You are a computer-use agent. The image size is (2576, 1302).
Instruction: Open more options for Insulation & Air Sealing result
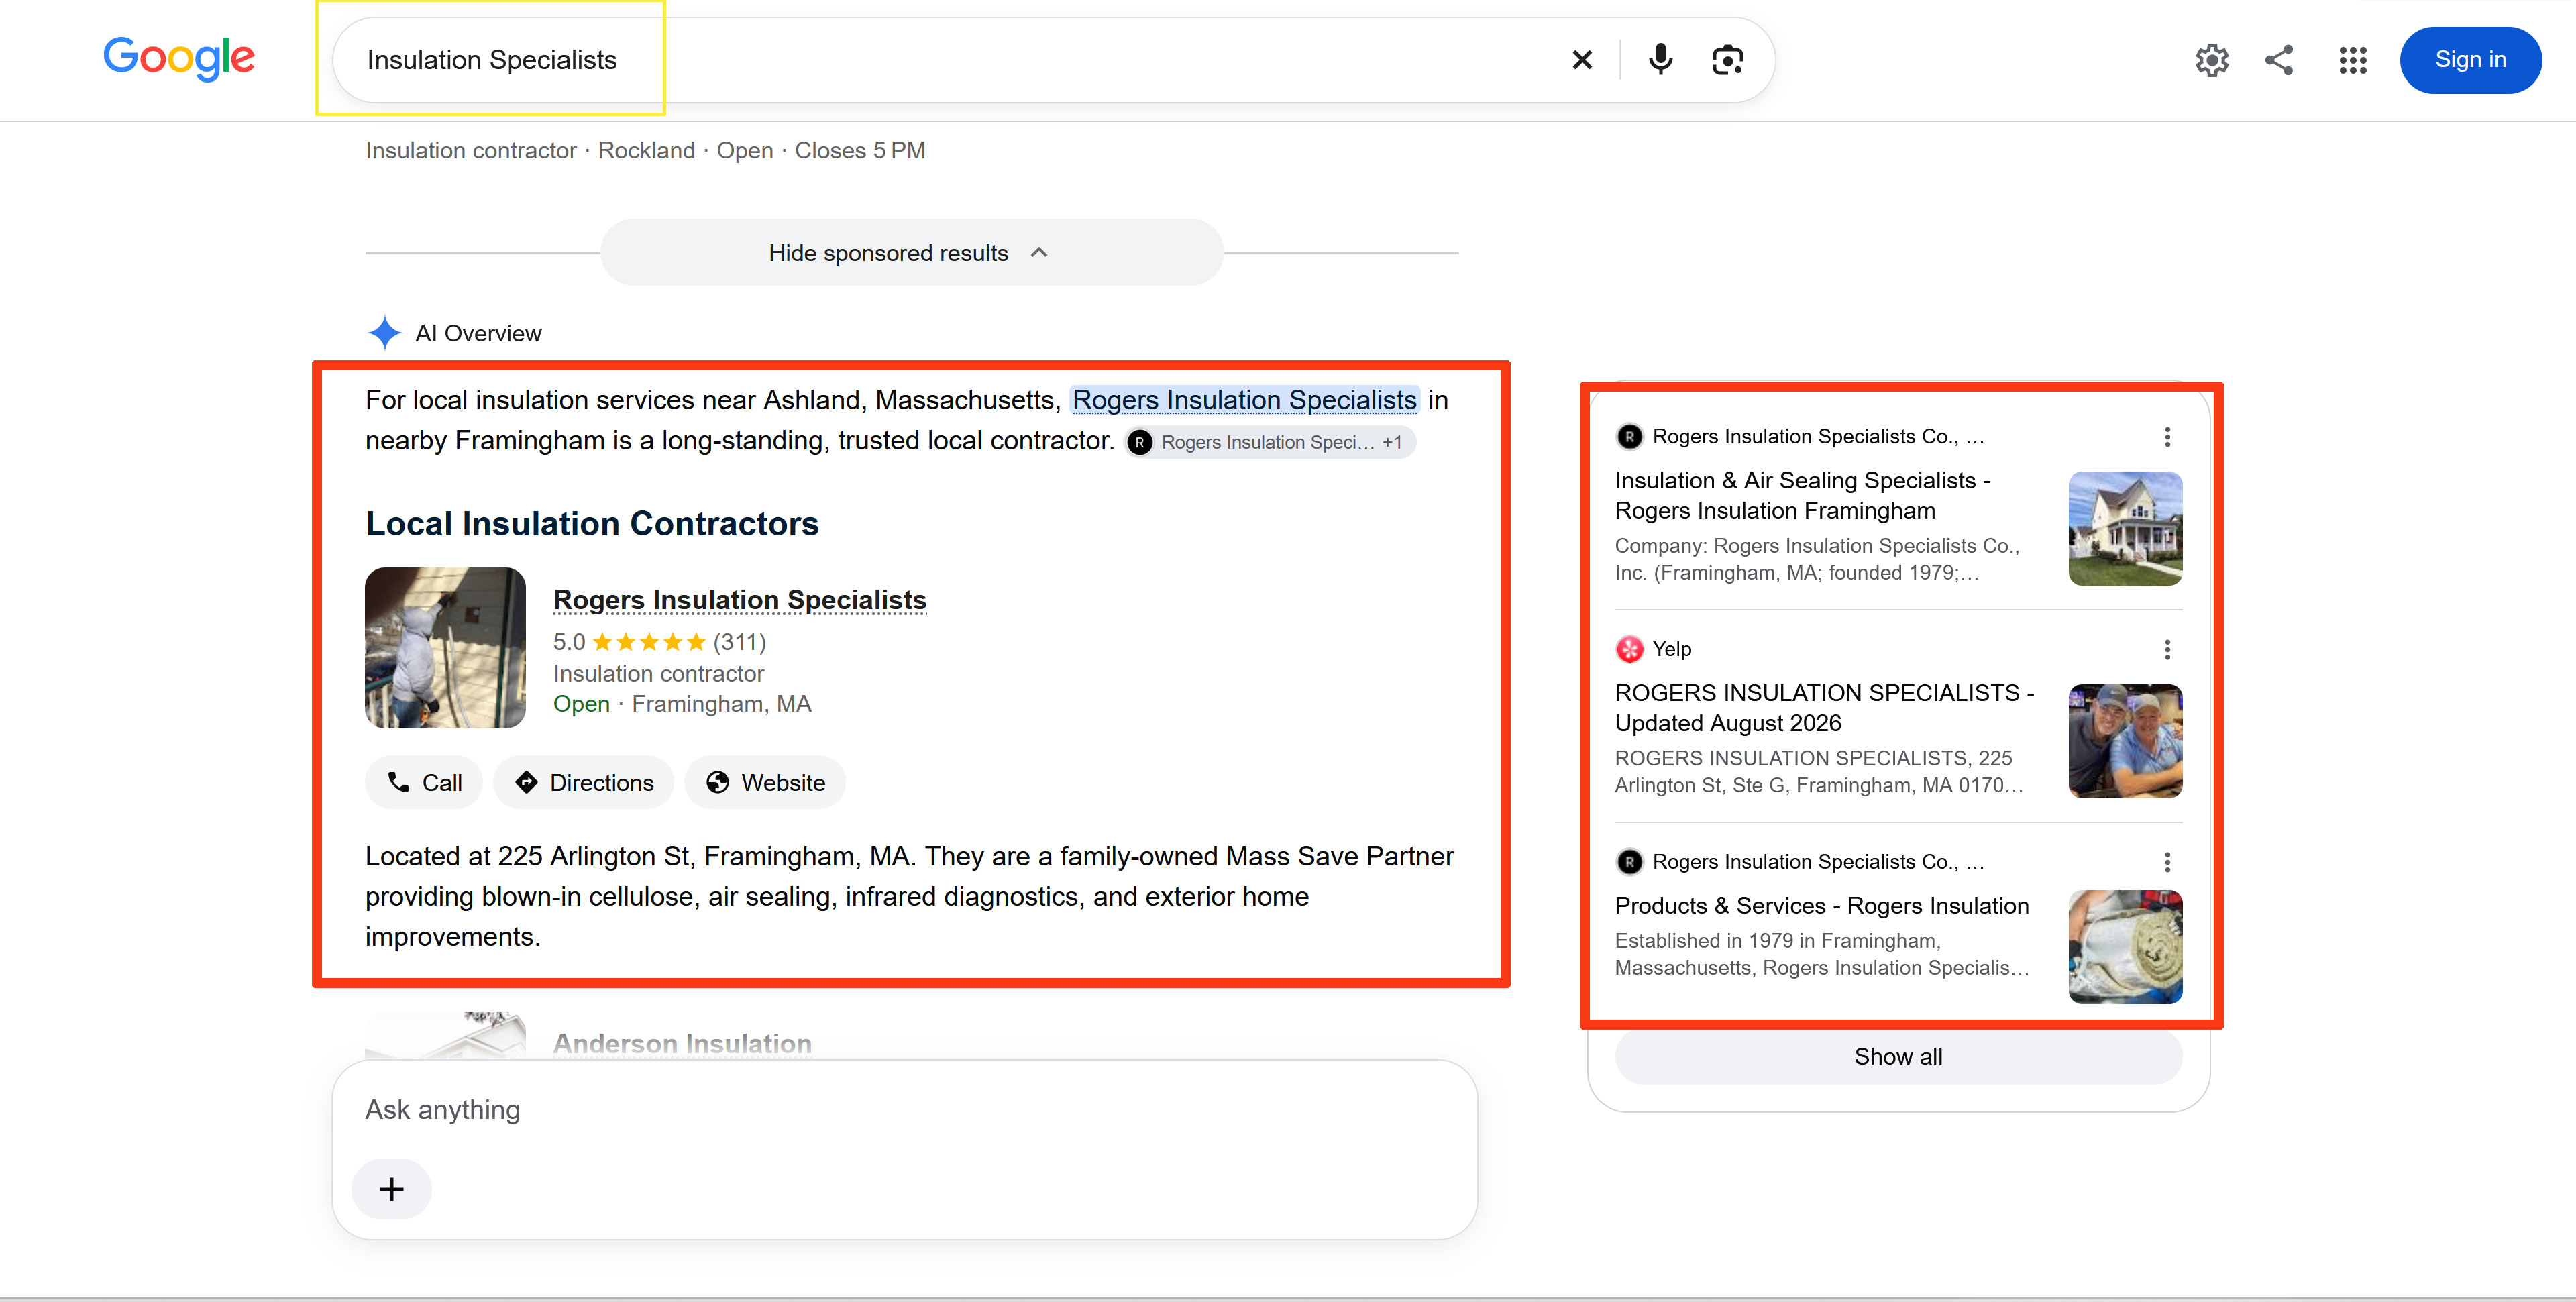coord(2167,437)
